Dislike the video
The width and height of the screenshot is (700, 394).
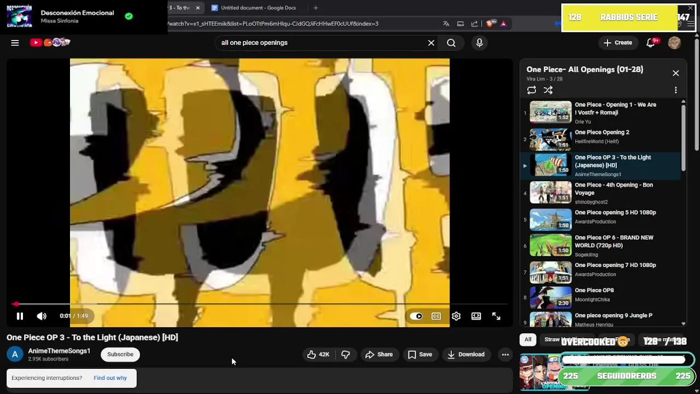(346, 355)
